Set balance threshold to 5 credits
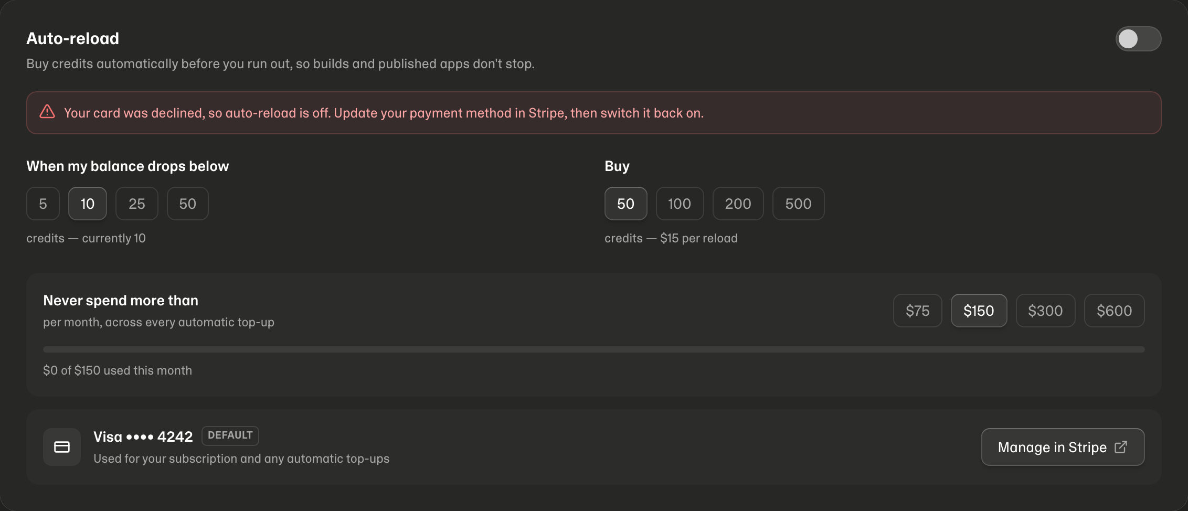The image size is (1188, 511). coord(43,204)
